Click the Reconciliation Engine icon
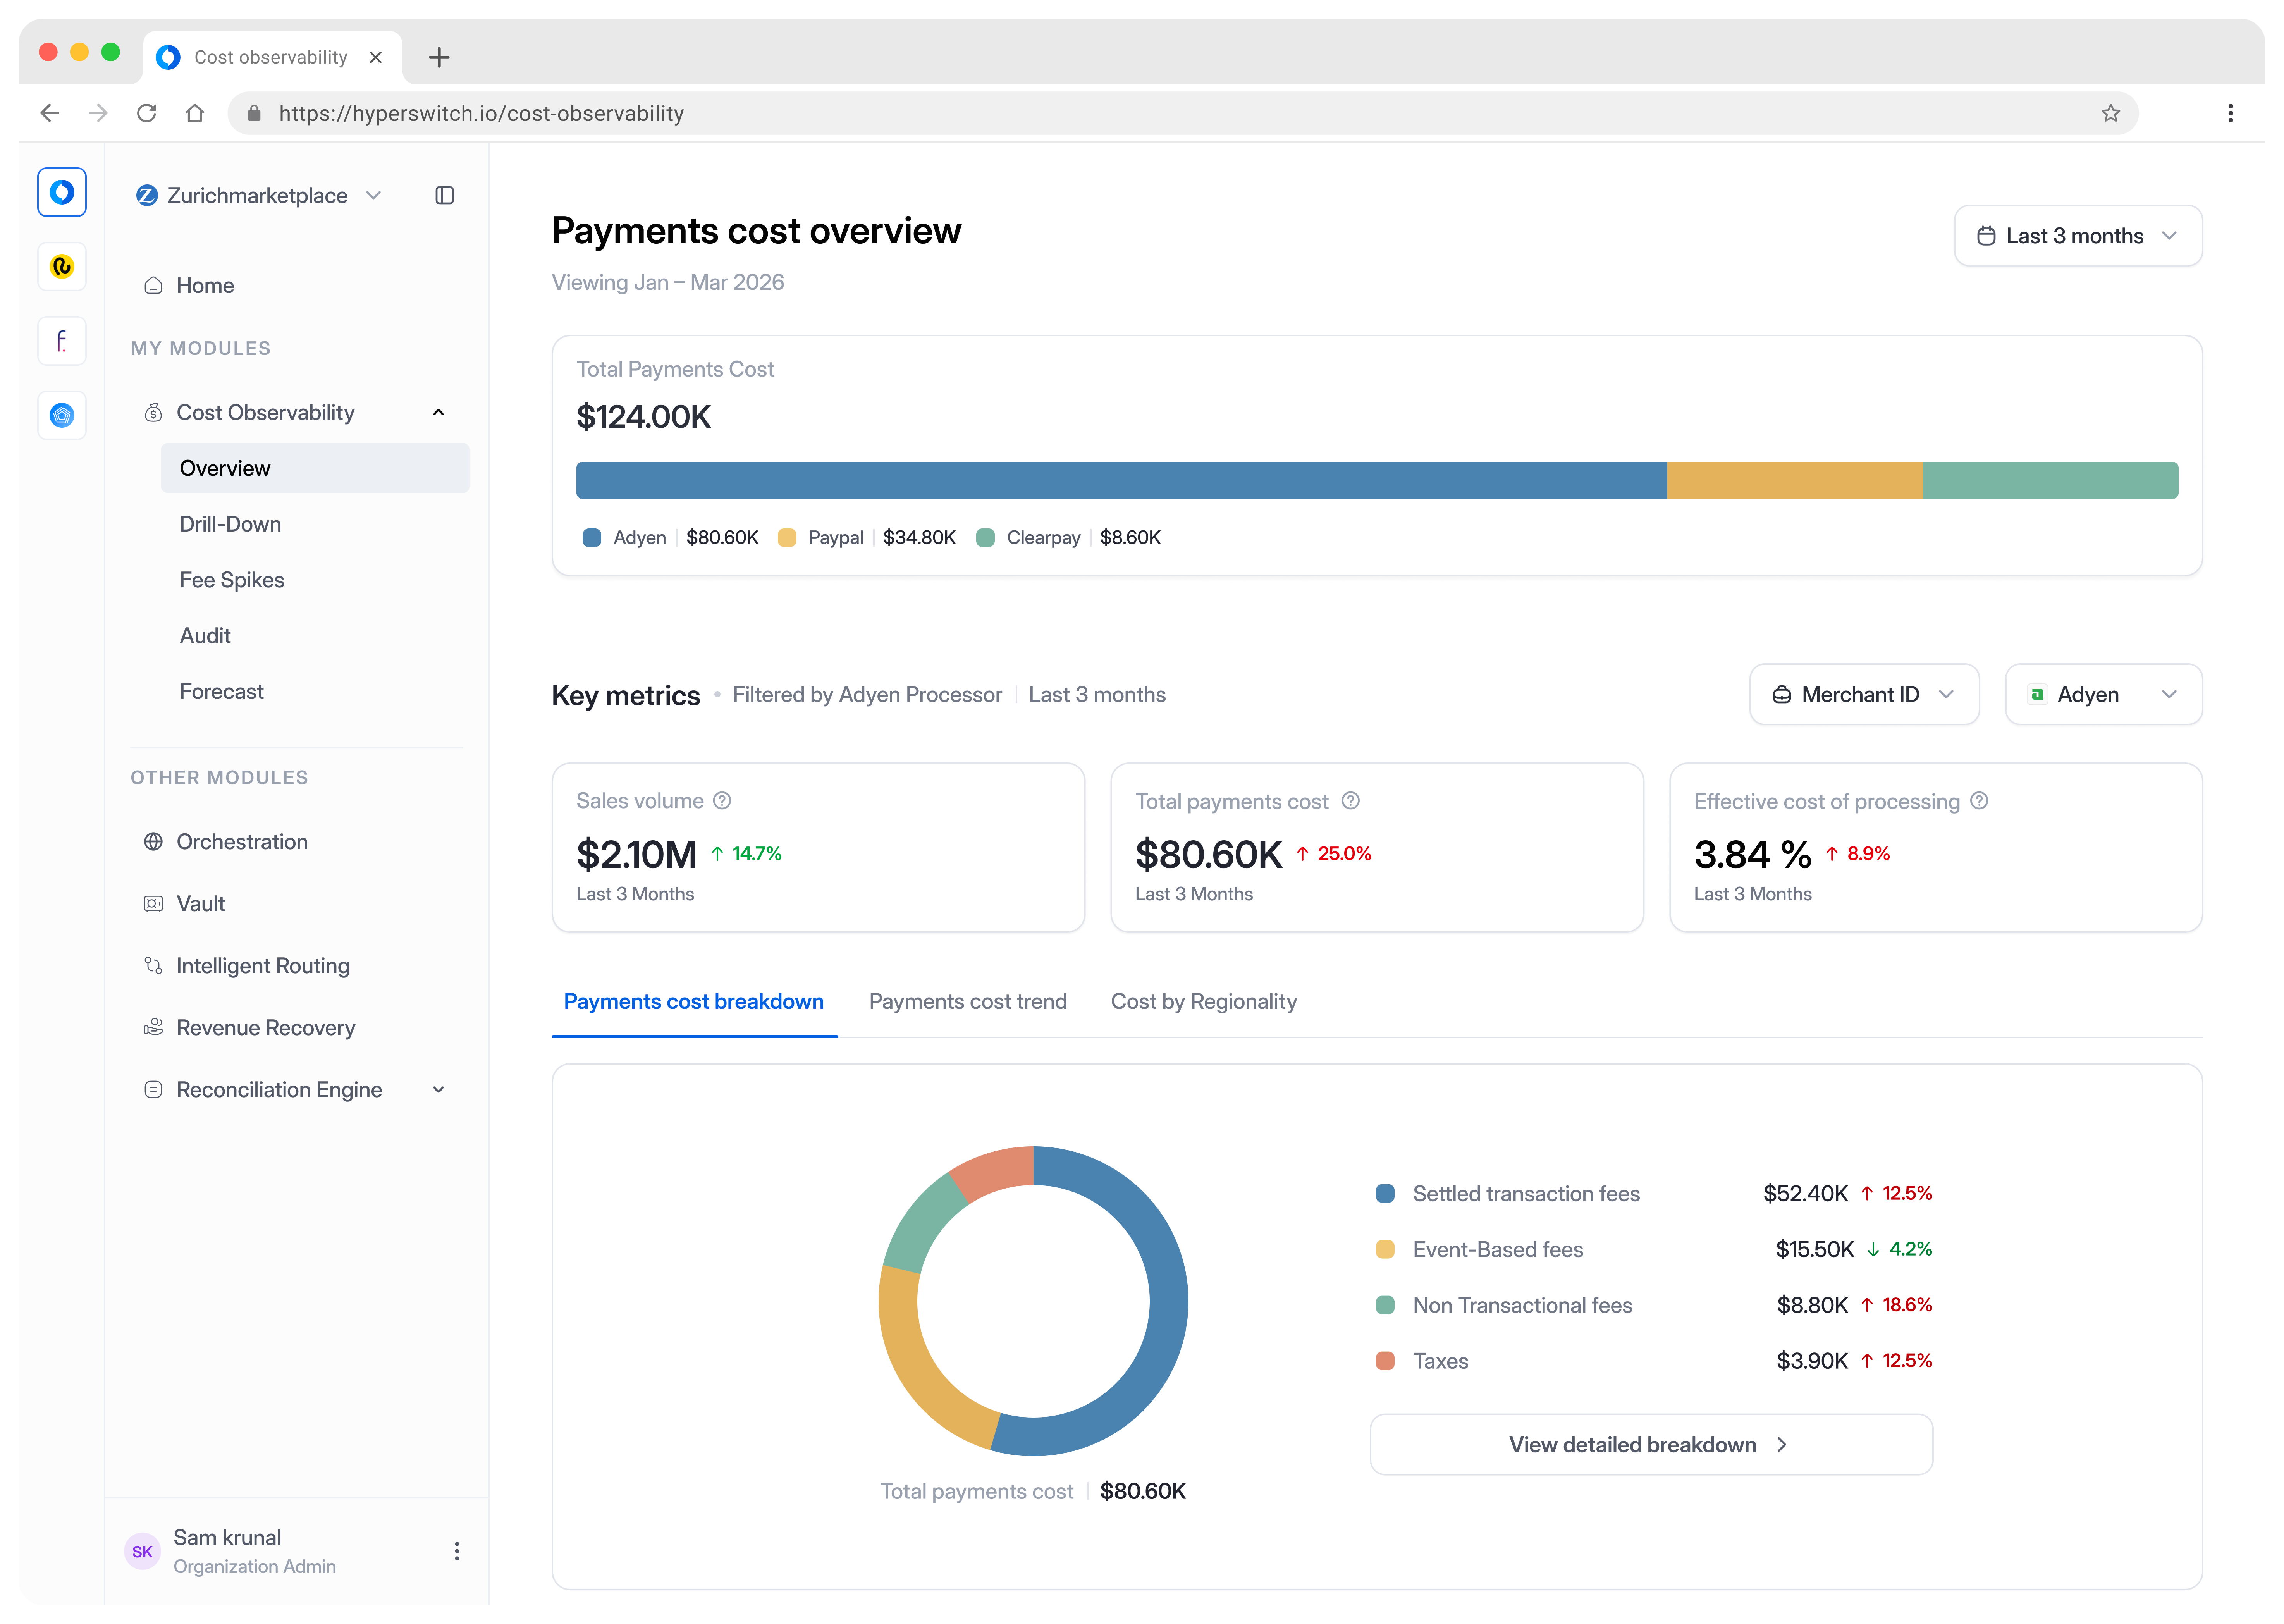 (153, 1090)
